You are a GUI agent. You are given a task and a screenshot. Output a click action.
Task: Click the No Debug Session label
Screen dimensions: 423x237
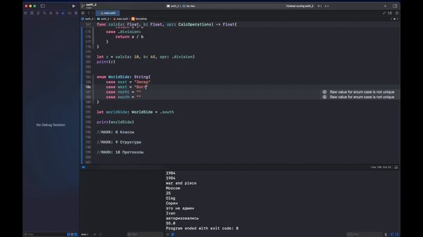[51, 125]
